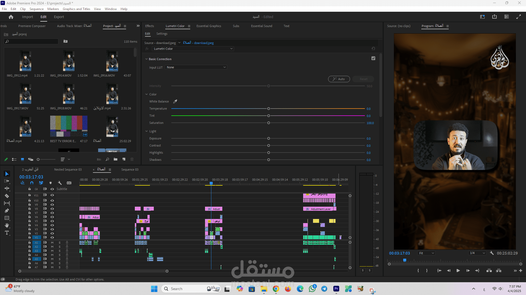526x295 pixels.
Task: Select the Hand tool
Action: [7, 226]
